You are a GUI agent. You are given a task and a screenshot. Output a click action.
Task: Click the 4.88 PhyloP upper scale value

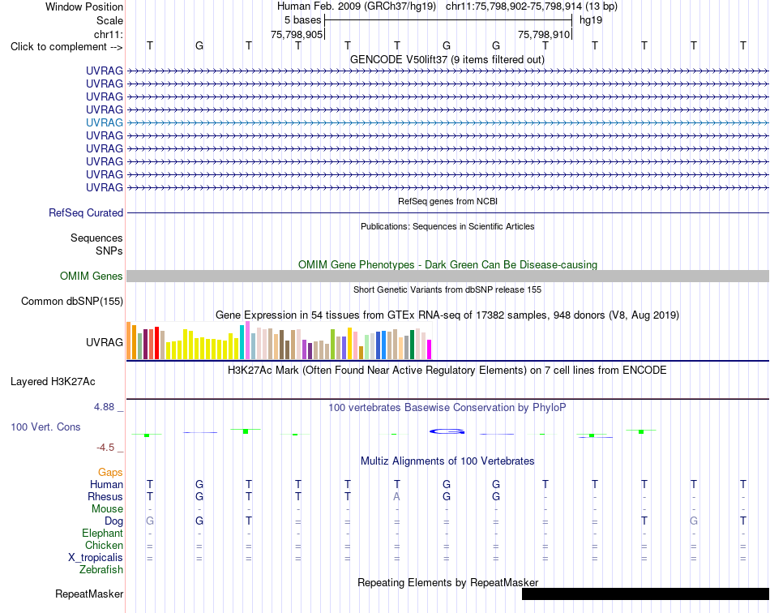click(x=104, y=407)
